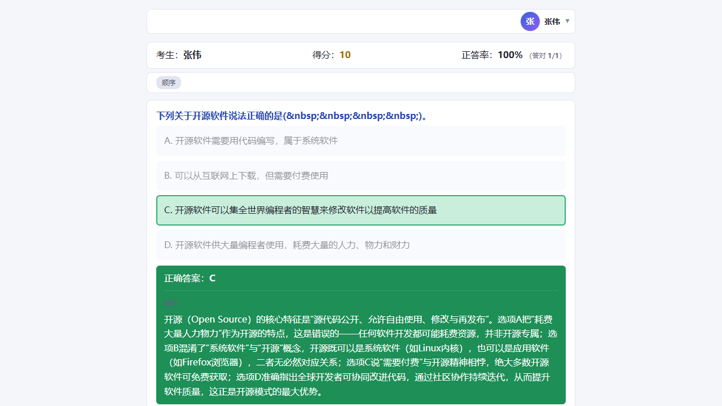The height and width of the screenshot is (406, 722).
Task: Expand the user menu dropdown arrow
Action: click(x=567, y=21)
